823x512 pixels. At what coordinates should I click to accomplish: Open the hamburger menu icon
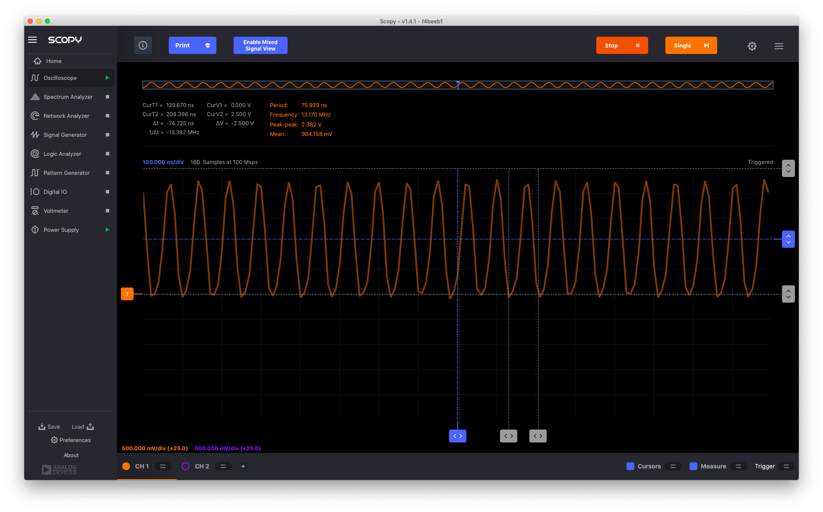click(32, 40)
